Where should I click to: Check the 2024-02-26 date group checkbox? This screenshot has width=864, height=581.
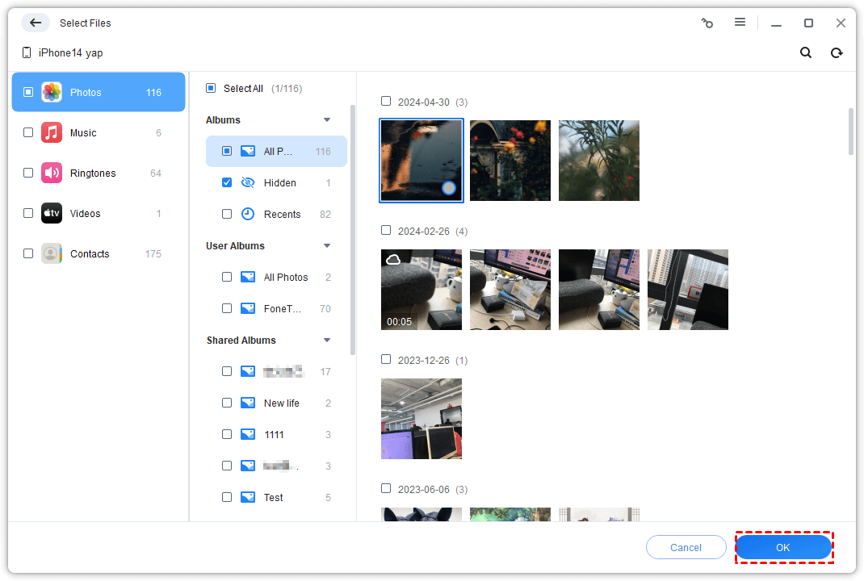click(386, 230)
